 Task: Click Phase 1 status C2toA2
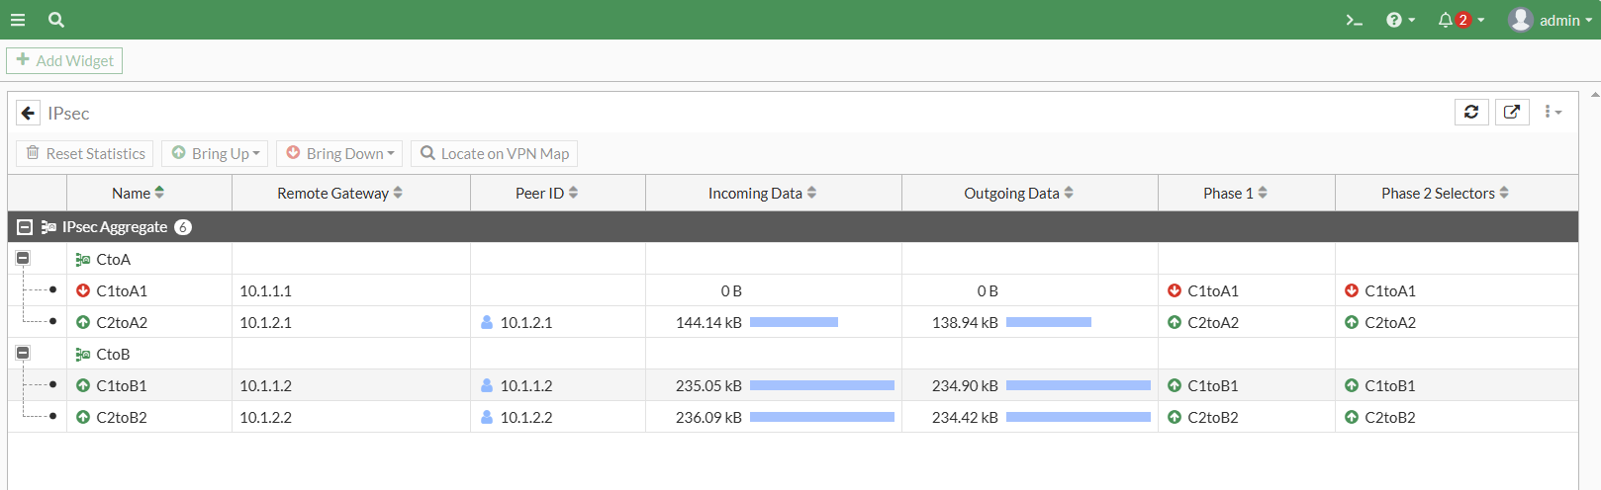click(1202, 322)
